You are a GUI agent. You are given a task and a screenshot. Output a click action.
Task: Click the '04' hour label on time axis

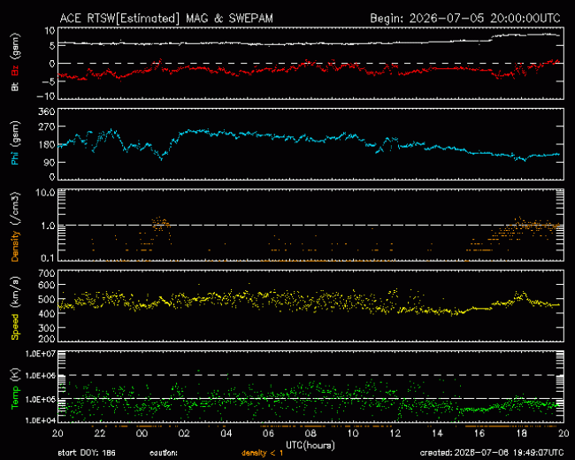[226, 433]
